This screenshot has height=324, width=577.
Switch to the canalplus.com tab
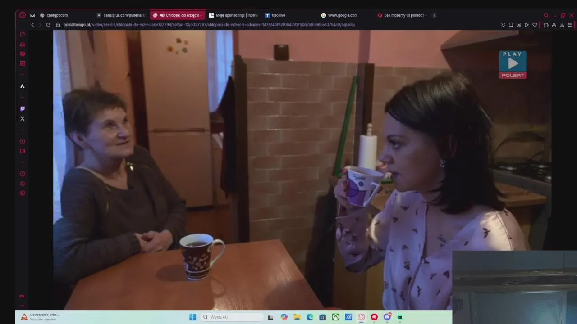(122, 15)
